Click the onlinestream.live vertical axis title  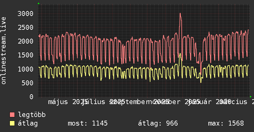point(3,51)
